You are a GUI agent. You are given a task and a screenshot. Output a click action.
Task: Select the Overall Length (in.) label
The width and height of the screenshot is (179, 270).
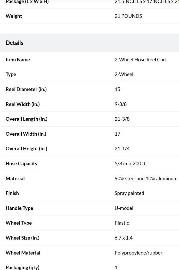tap(27, 119)
